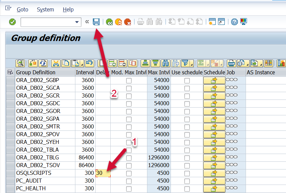Image resolution: width=286 pixels, height=193 pixels.
Task: Click the Delay field containing 30
Action: click(103, 173)
